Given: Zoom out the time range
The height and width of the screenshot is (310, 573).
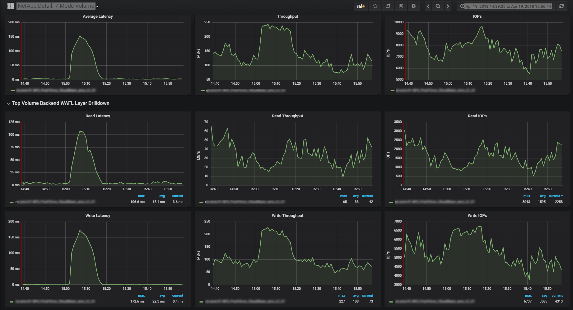Looking at the screenshot, I should [438, 6].
